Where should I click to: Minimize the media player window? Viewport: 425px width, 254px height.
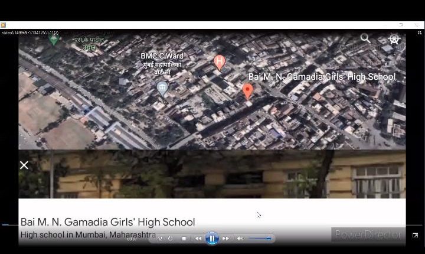[385, 25]
